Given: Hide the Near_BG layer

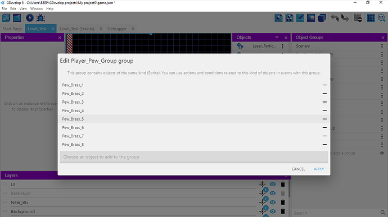Looking at the screenshot, I should [x=272, y=202].
